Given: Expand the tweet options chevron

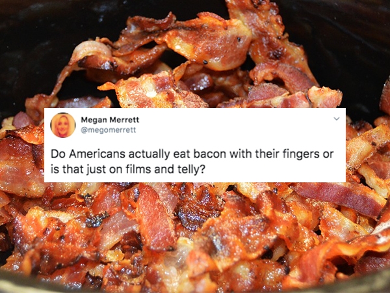Looking at the screenshot, I should [x=336, y=119].
